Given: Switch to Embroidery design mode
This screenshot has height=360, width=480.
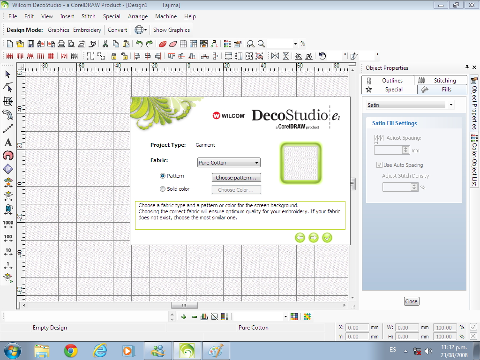Looking at the screenshot, I should (x=87, y=30).
